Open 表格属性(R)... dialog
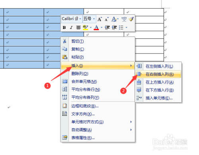This screenshot has height=155, width=199. (x=83, y=138)
